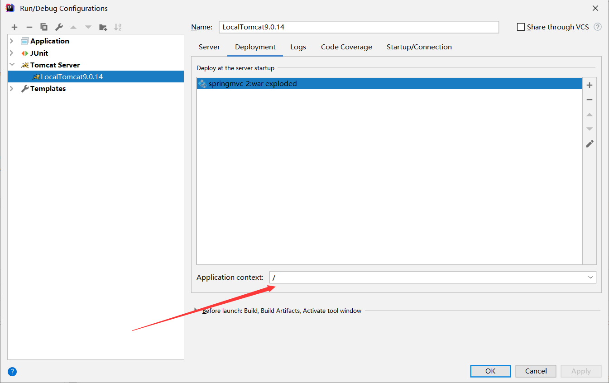Screen dimensions: 609x383
Task: Copy configuration toolbar icon
Action: click(44, 27)
